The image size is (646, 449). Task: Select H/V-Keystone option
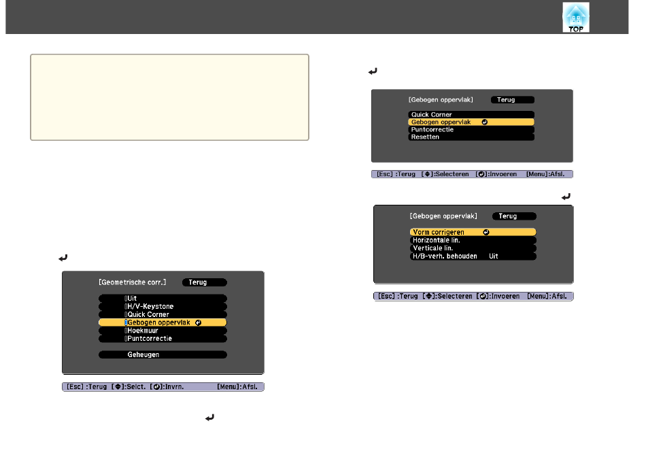(x=163, y=307)
